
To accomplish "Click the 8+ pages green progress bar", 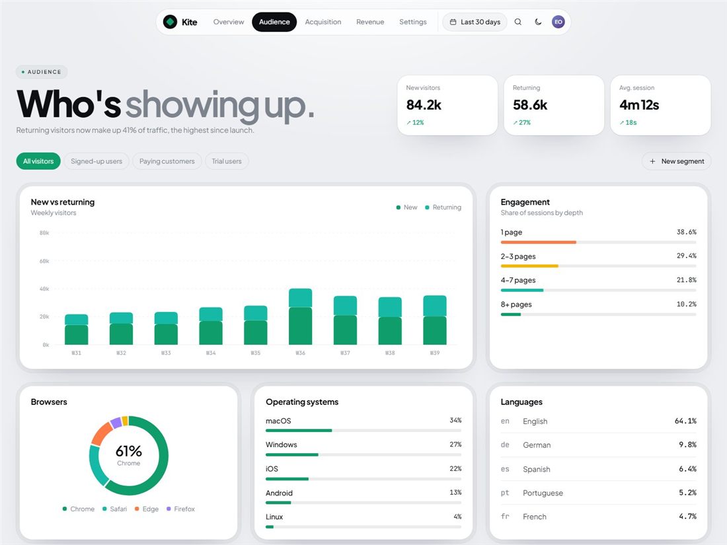I will tap(511, 314).
